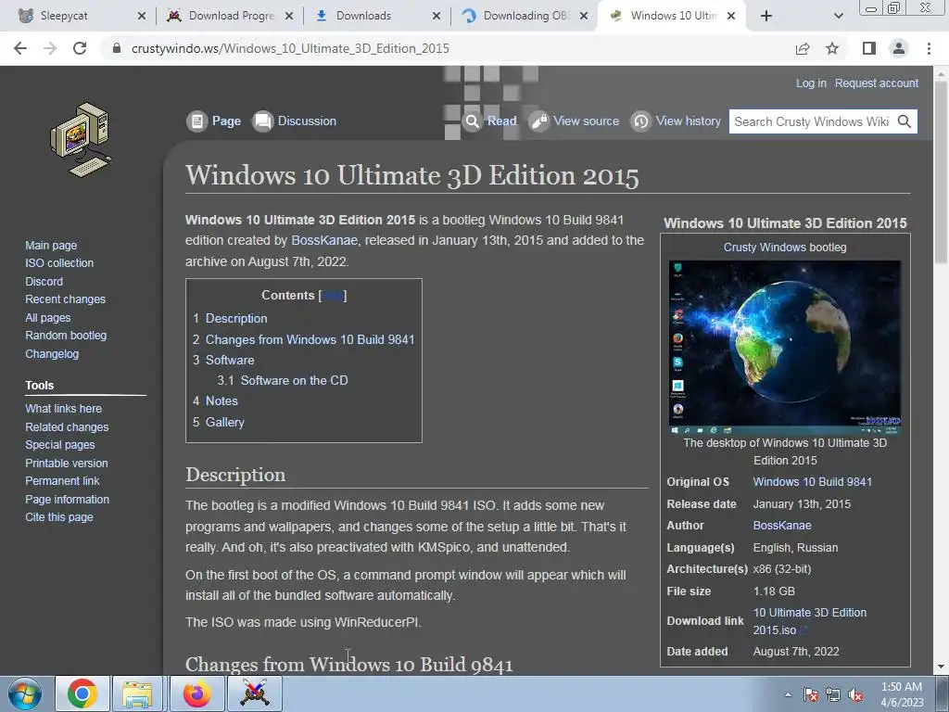Screen dimensions: 949x712
Task: Click the Special pages link
Action: (60, 444)
